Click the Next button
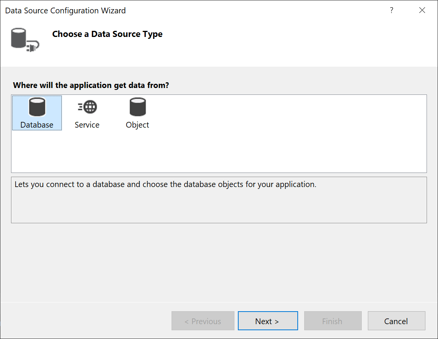The image size is (438, 339). click(268, 321)
